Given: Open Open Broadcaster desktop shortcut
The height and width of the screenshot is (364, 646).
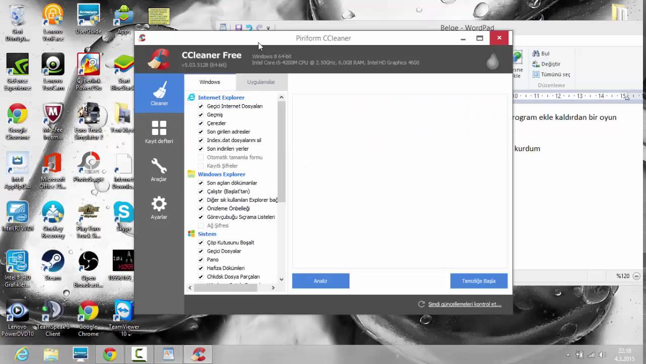Looking at the screenshot, I should [88, 269].
